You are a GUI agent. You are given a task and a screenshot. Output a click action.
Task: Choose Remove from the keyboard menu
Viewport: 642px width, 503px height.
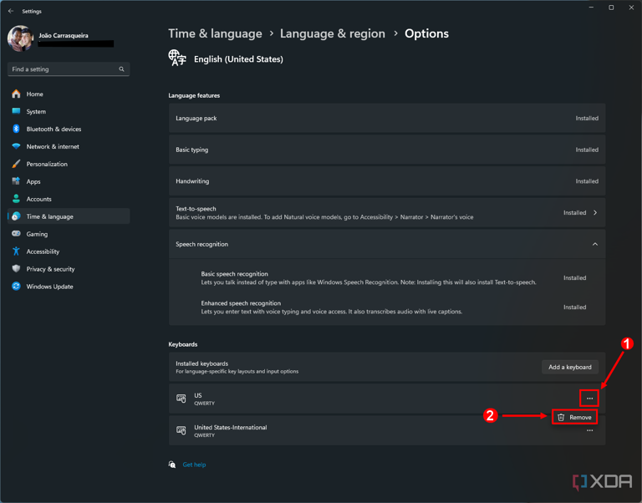point(574,417)
